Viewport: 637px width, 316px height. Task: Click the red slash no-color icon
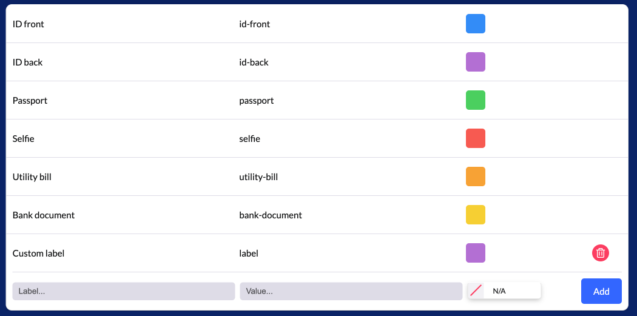476,291
